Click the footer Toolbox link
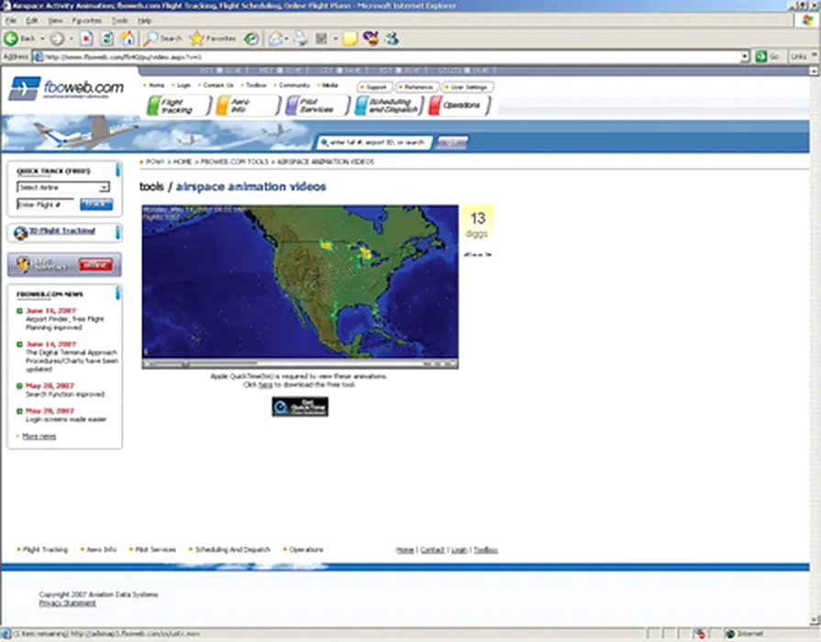The height and width of the screenshot is (642, 821). (485, 550)
